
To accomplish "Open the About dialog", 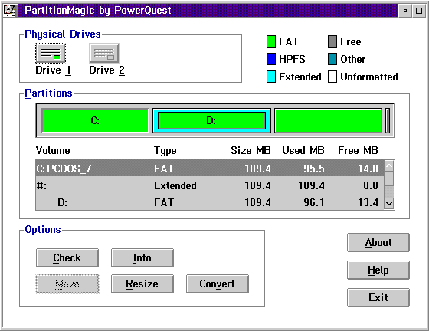I will [x=378, y=243].
